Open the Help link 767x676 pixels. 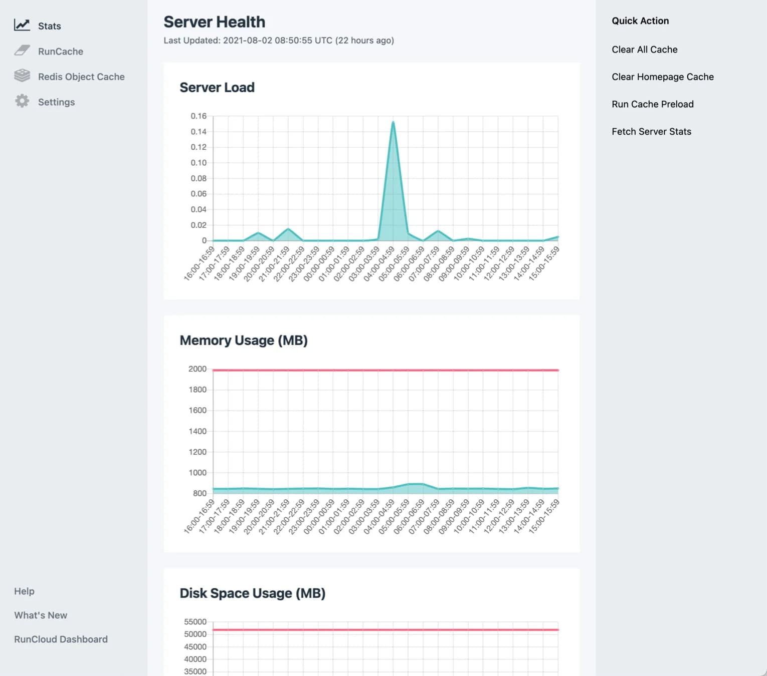pyautogui.click(x=24, y=591)
